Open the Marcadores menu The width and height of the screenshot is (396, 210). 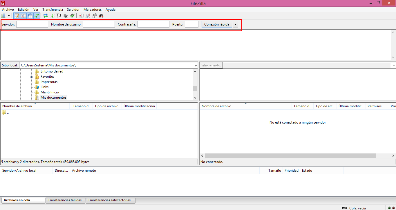click(93, 10)
